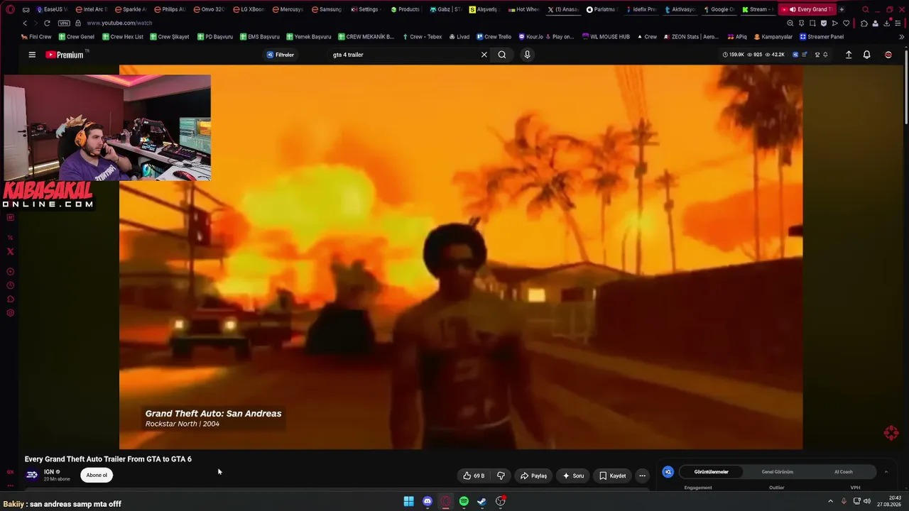Open Crew Genel bookmark
909x511 pixels.
click(77, 37)
